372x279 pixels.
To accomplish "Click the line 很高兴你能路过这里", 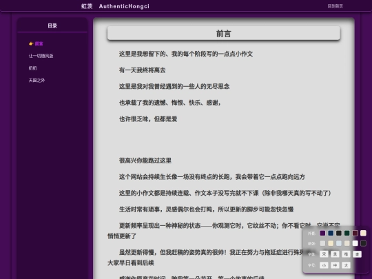I will 145,161.
